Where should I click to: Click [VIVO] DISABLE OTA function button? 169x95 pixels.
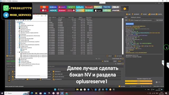32,79
